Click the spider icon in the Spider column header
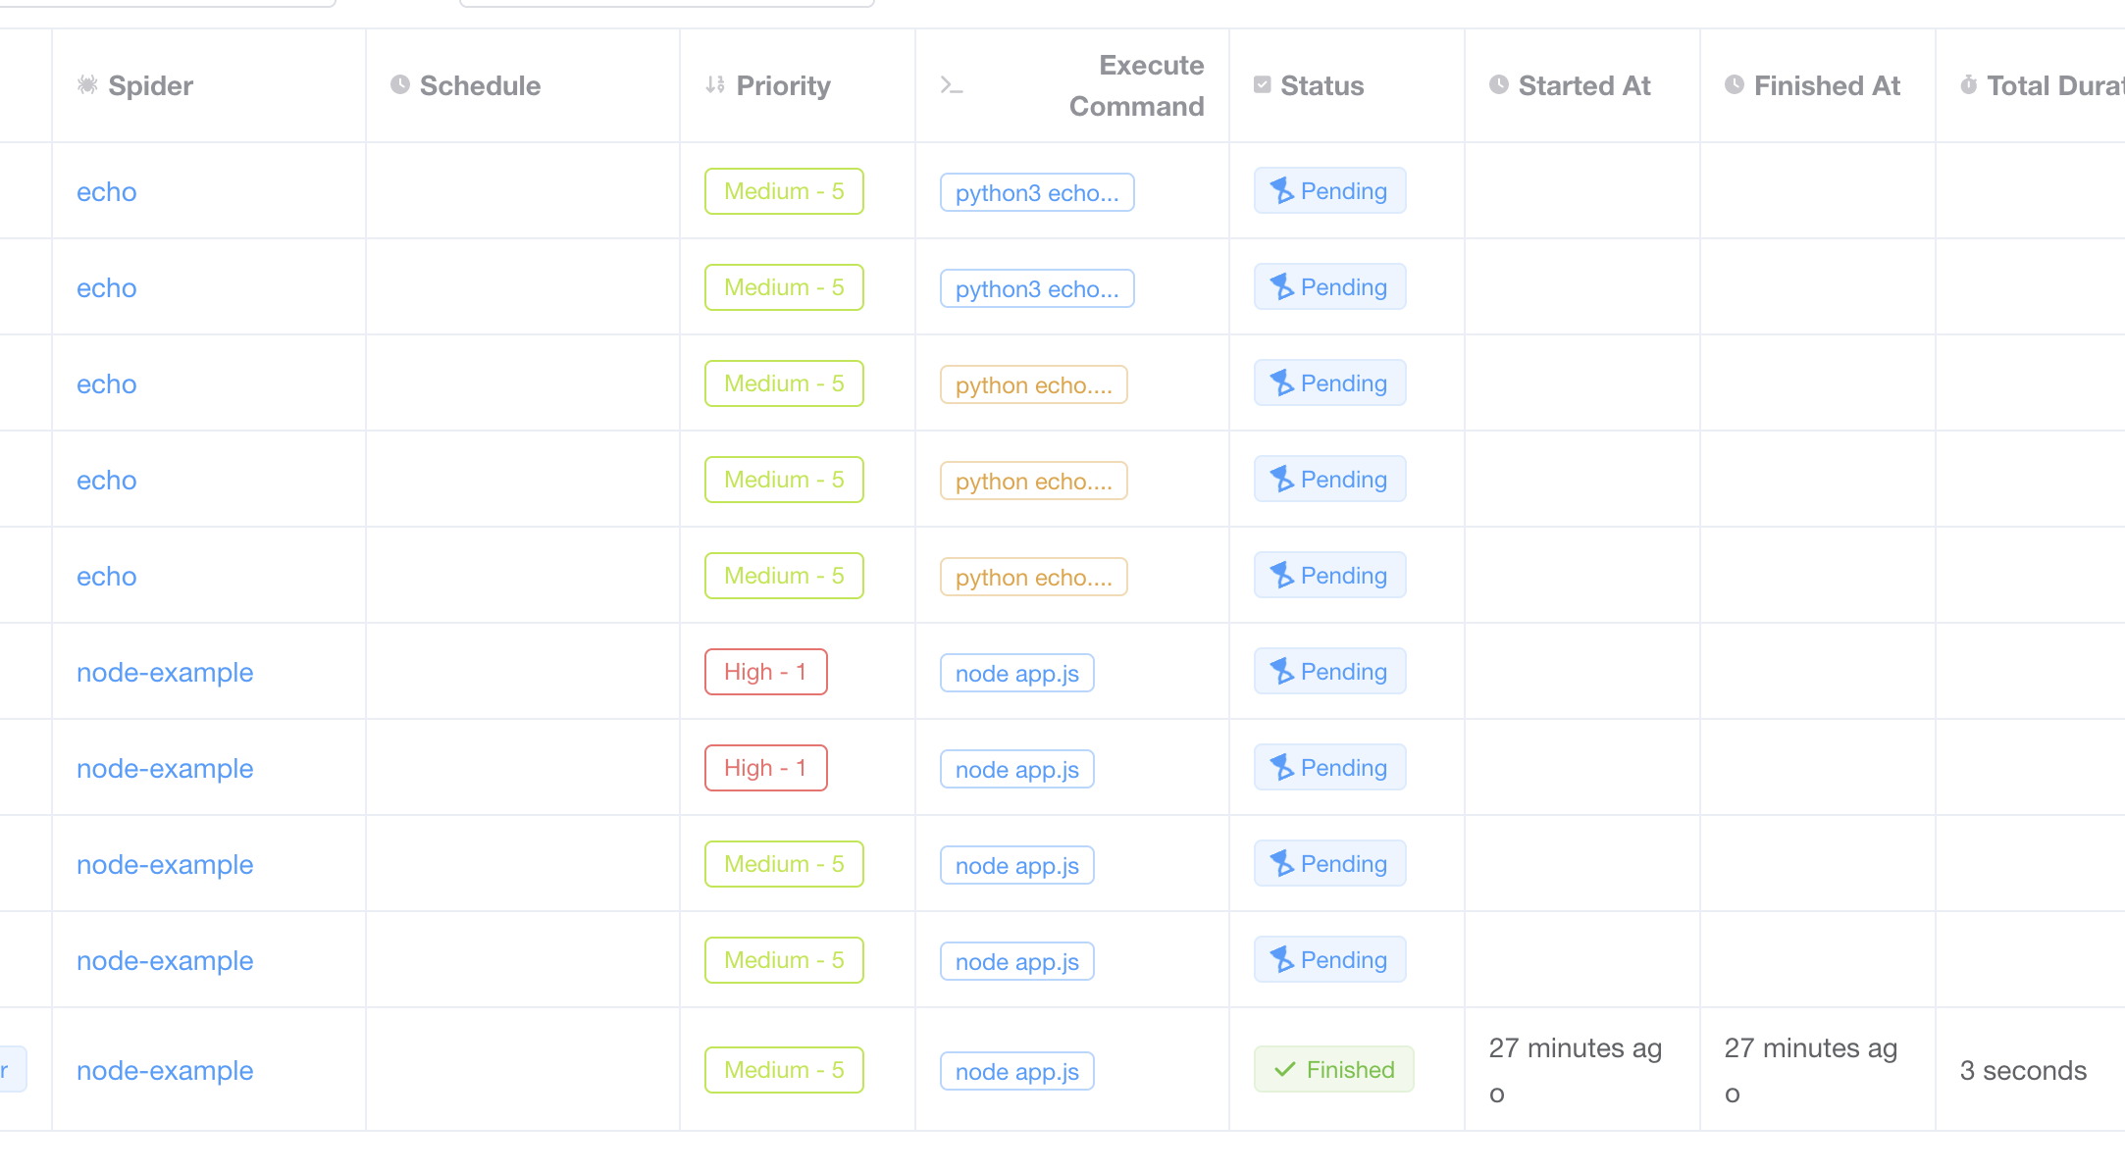The height and width of the screenshot is (1171, 2125). pos(86,85)
